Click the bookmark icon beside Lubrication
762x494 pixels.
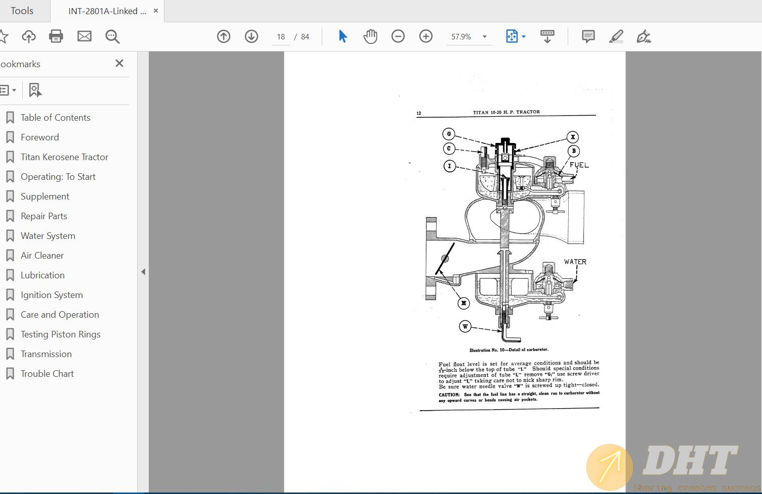[10, 275]
